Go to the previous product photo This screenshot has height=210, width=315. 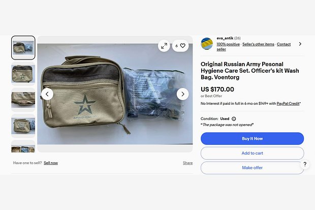[47, 94]
